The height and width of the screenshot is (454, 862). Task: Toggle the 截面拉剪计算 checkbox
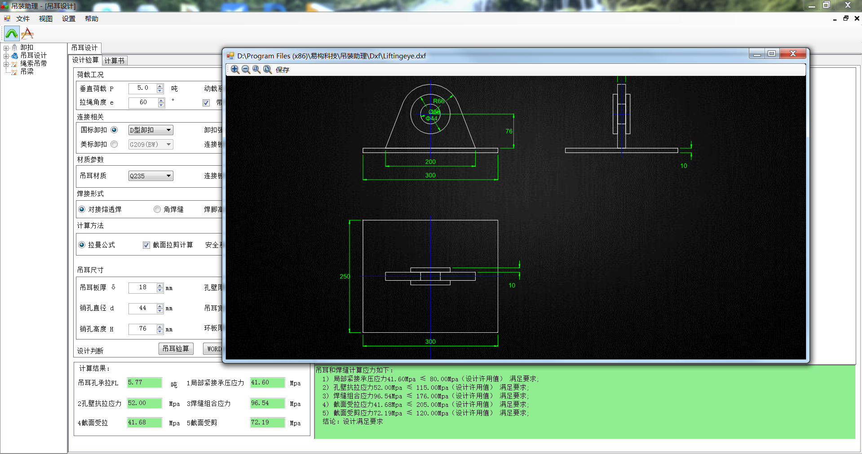click(146, 245)
